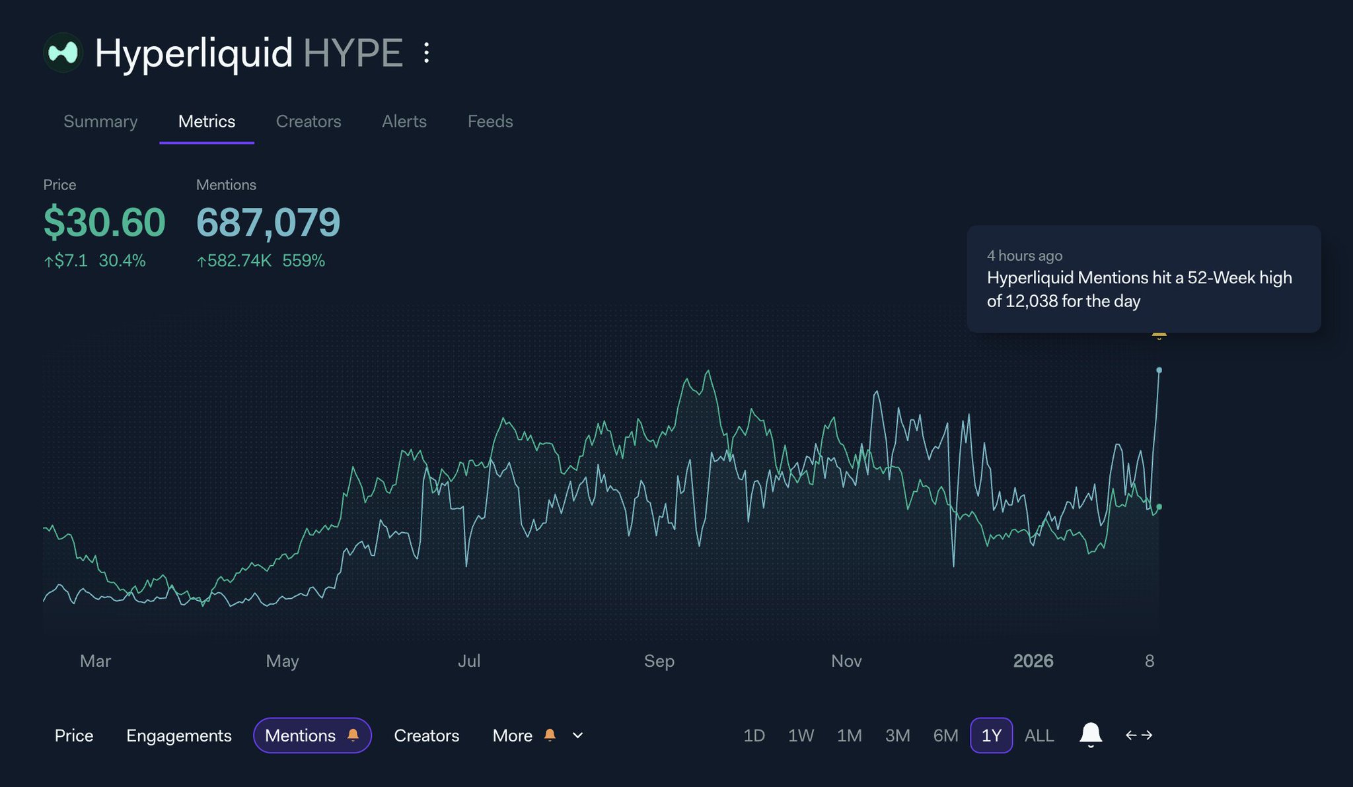Image resolution: width=1353 pixels, height=787 pixels.
Task: Open the three-dot options menu
Action: [x=427, y=53]
